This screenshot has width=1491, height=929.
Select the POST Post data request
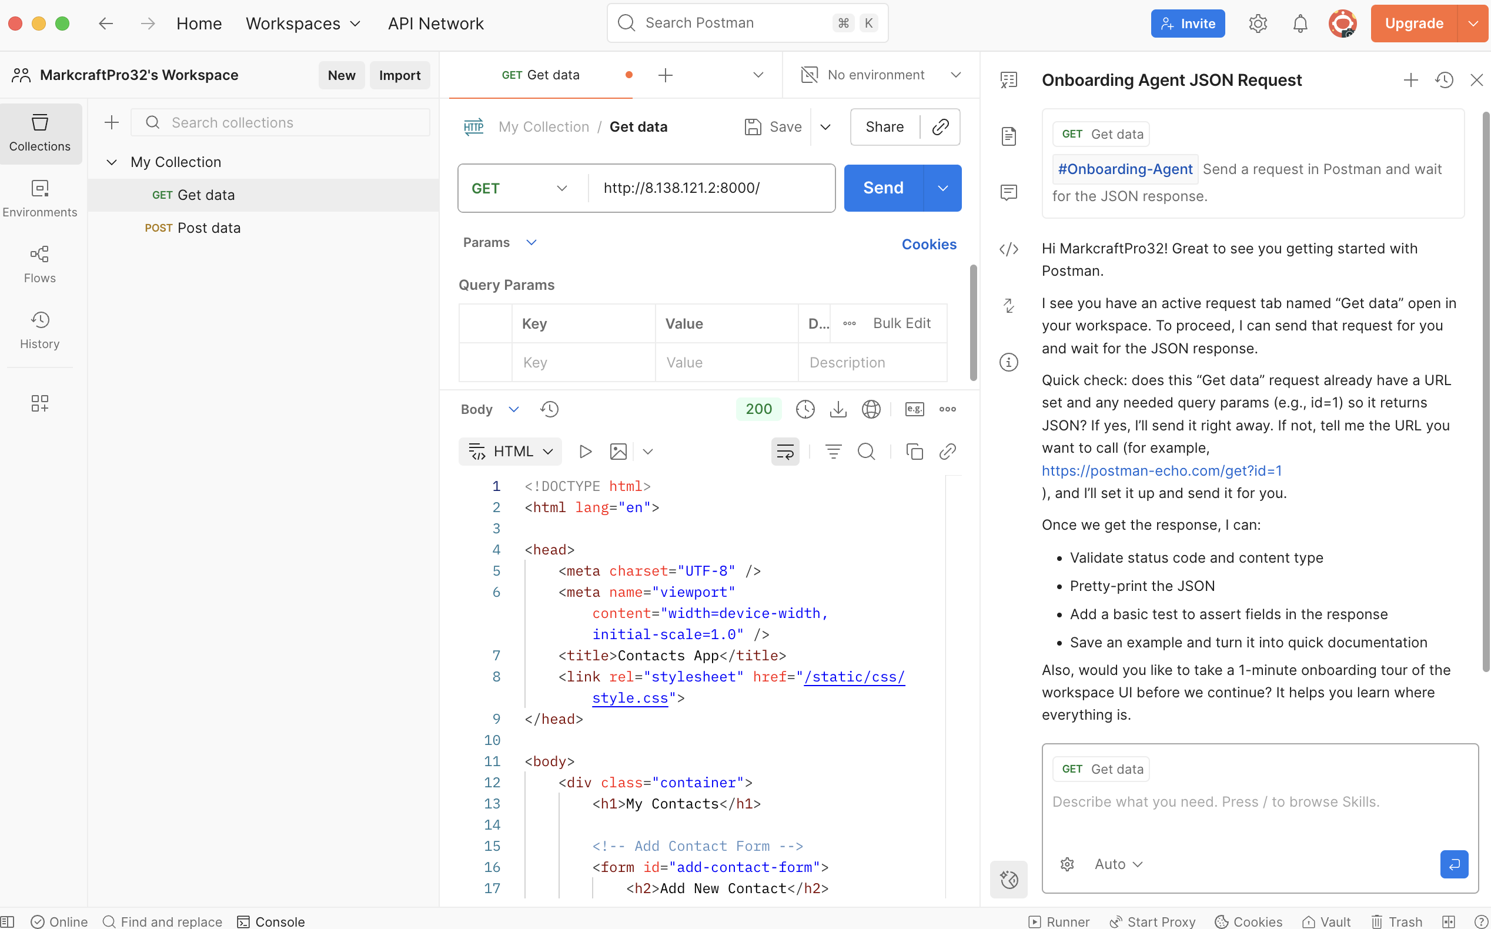click(x=263, y=228)
